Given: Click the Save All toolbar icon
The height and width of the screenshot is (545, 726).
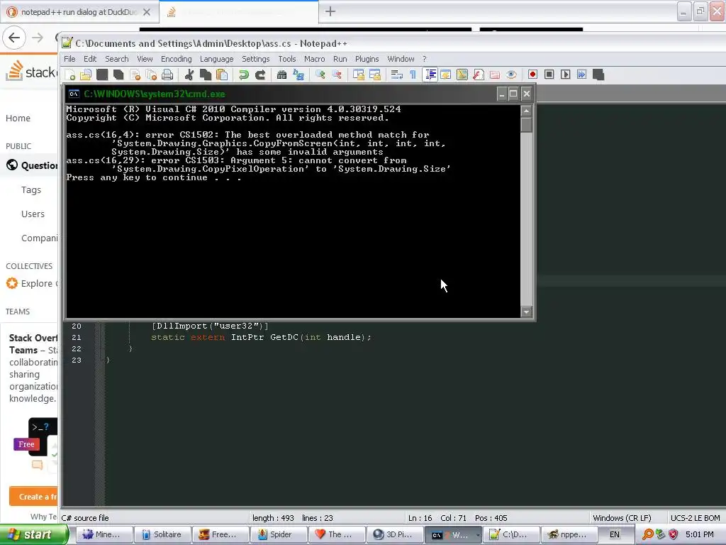Looking at the screenshot, I should (x=118, y=75).
